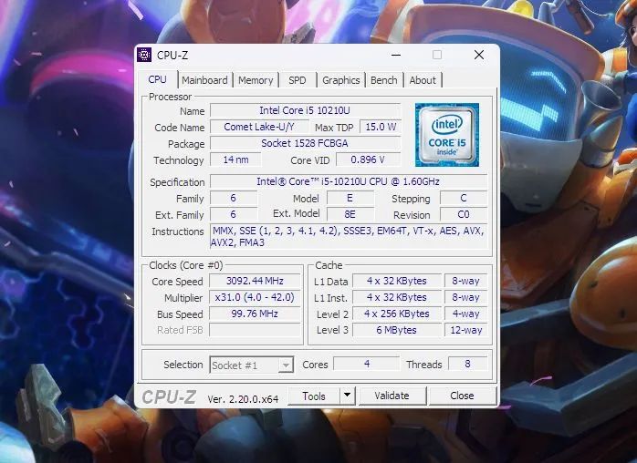Image resolution: width=637 pixels, height=463 pixels.
Task: Open the Mainboard tab
Action: point(204,80)
